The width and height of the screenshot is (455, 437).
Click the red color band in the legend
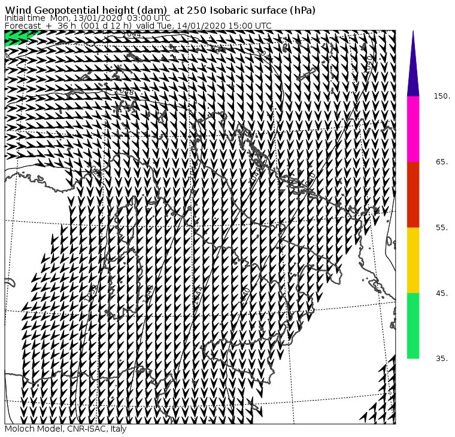(413, 195)
